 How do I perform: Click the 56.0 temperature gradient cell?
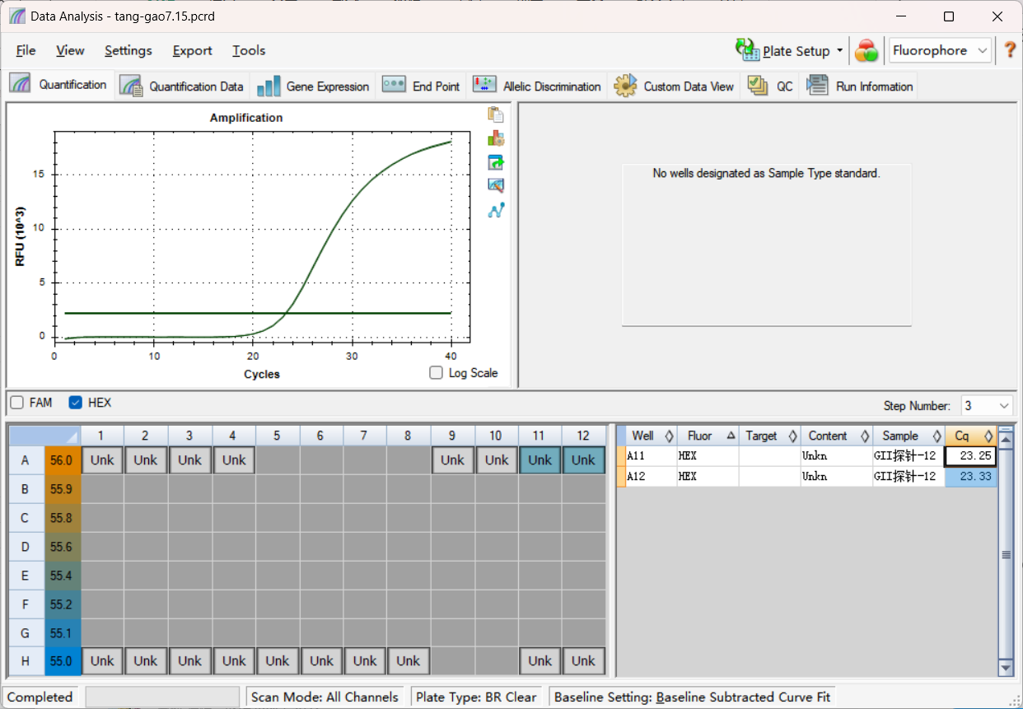point(62,459)
